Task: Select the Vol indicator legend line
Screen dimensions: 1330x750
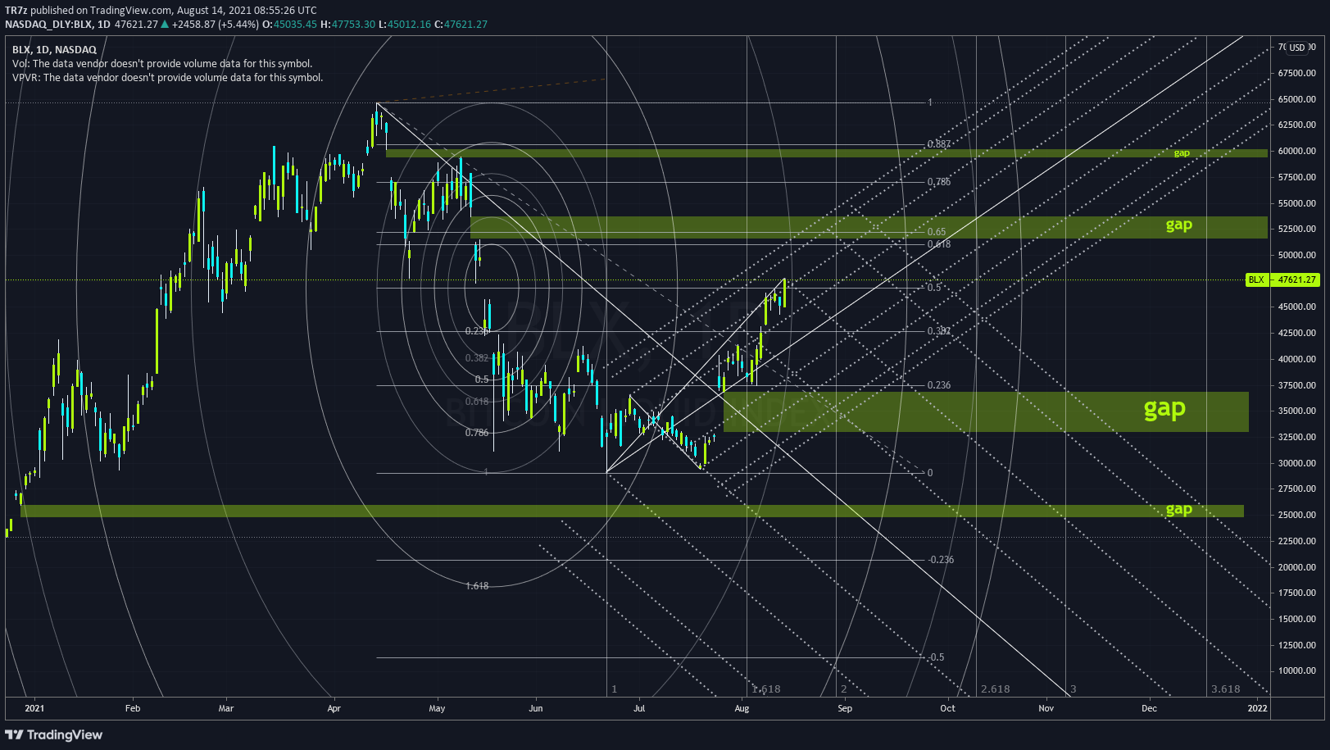Action: point(162,64)
